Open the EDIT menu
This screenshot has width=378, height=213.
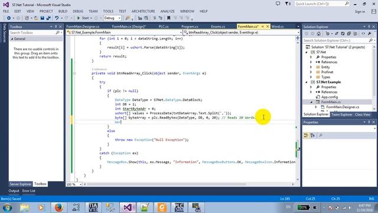click(18, 11)
